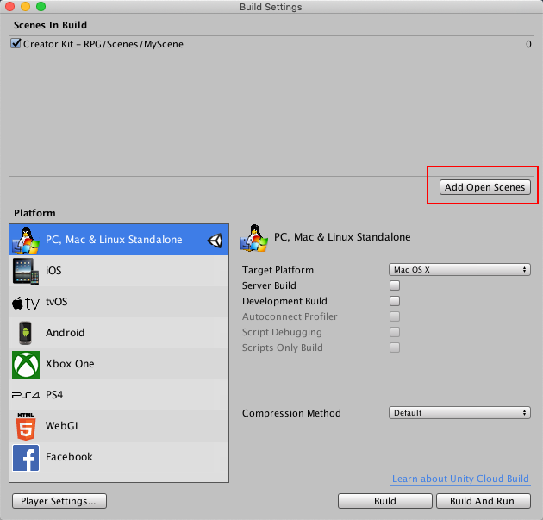Open Player Settings
This screenshot has height=520, width=543.
(x=59, y=501)
